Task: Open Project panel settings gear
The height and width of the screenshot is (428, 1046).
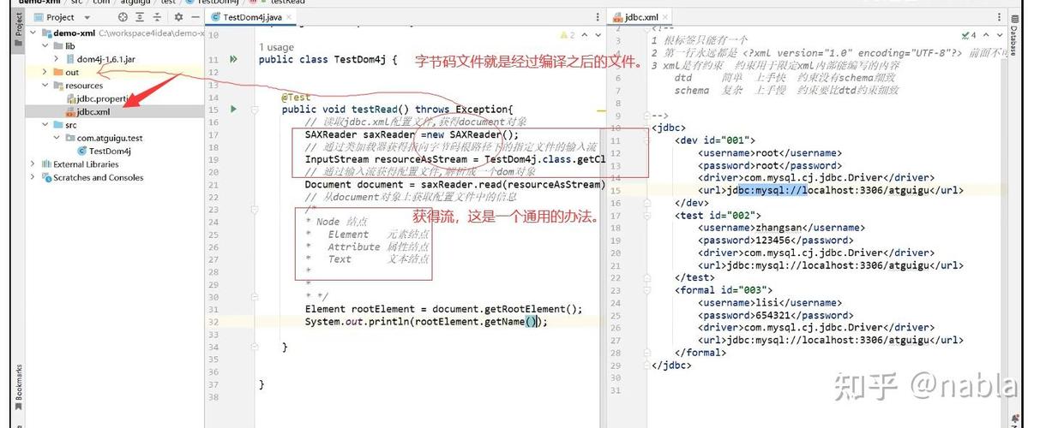Action: click(x=178, y=17)
